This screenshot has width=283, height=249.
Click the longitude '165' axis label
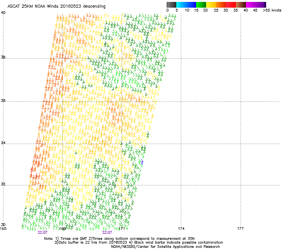click(x=3, y=229)
